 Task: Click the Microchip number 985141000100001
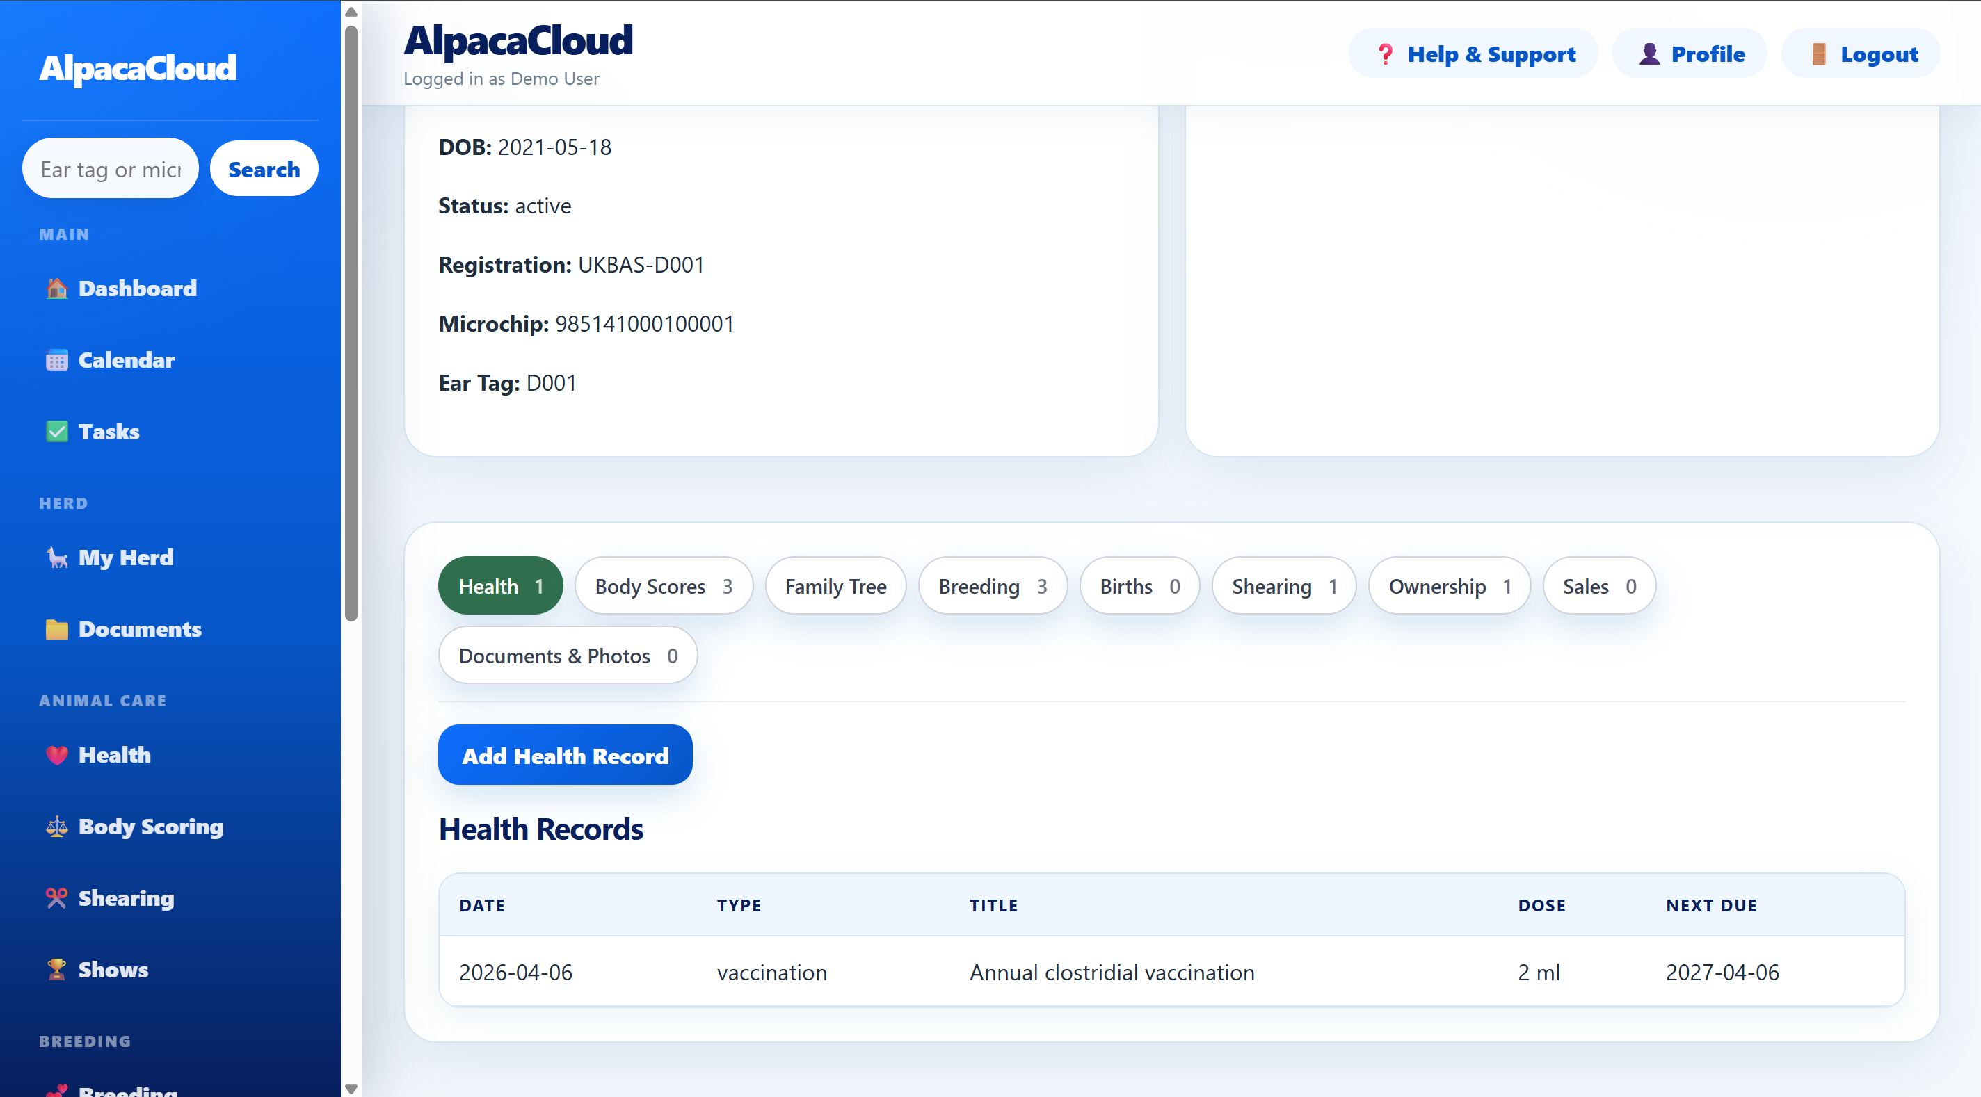tap(644, 324)
